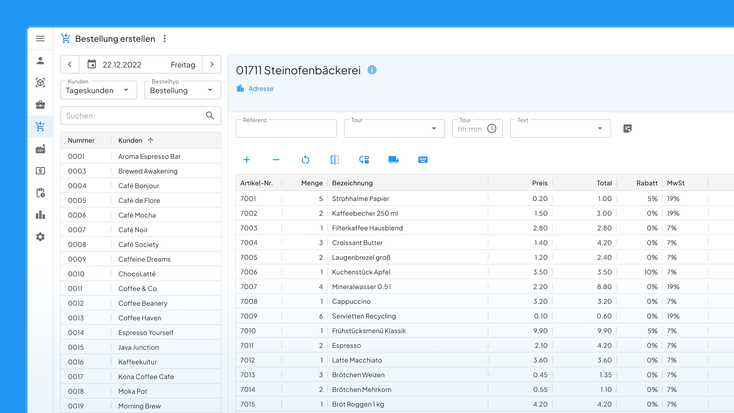This screenshot has height=413, width=734.
Task: Click the keyboard icon in order toolbar
Action: point(423,160)
